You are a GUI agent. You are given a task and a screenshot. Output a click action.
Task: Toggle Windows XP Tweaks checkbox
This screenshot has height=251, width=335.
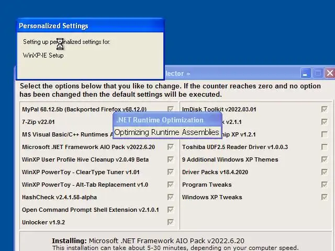pos(325,197)
